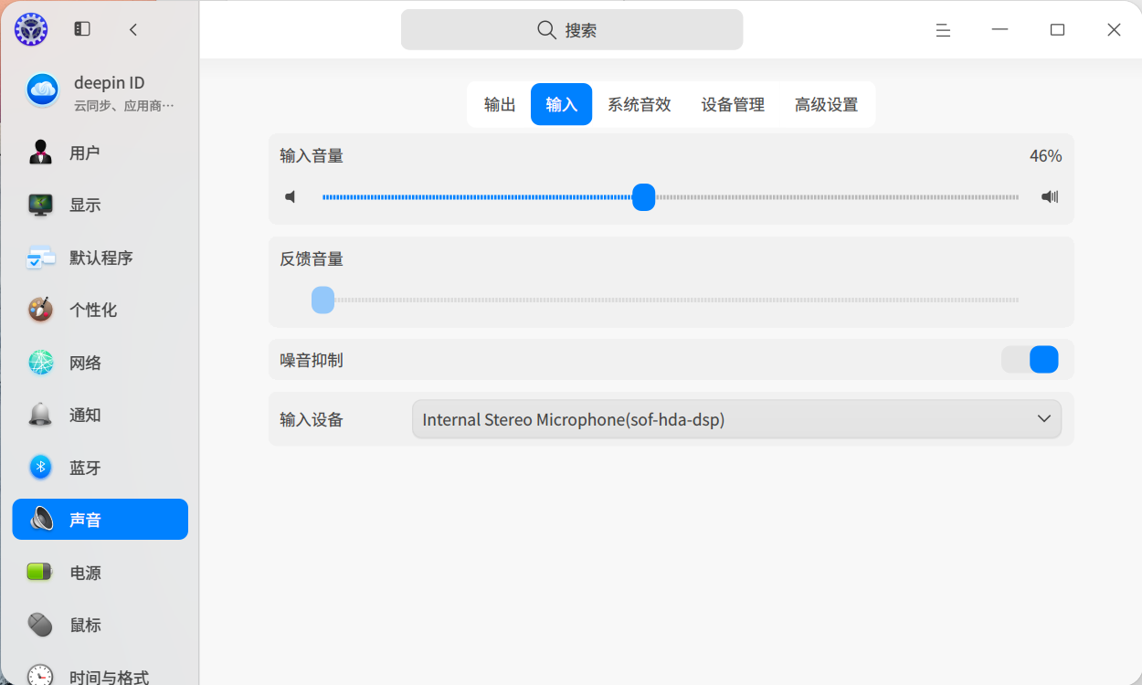This screenshot has width=1142, height=685.
Task: Click the 输入音量 slider handle
Action: 644,196
